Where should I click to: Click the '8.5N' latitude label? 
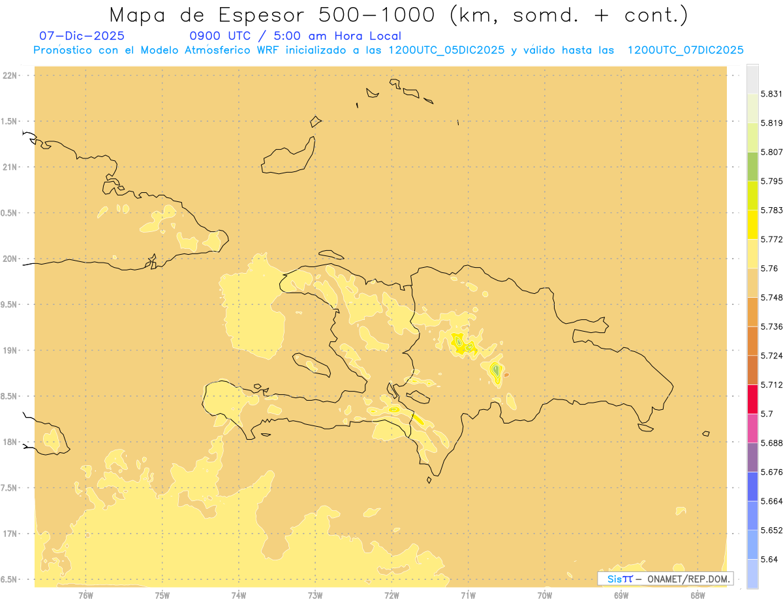pyautogui.click(x=10, y=396)
